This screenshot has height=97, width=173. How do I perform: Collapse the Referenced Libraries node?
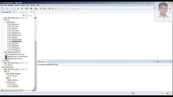coord(4,52)
